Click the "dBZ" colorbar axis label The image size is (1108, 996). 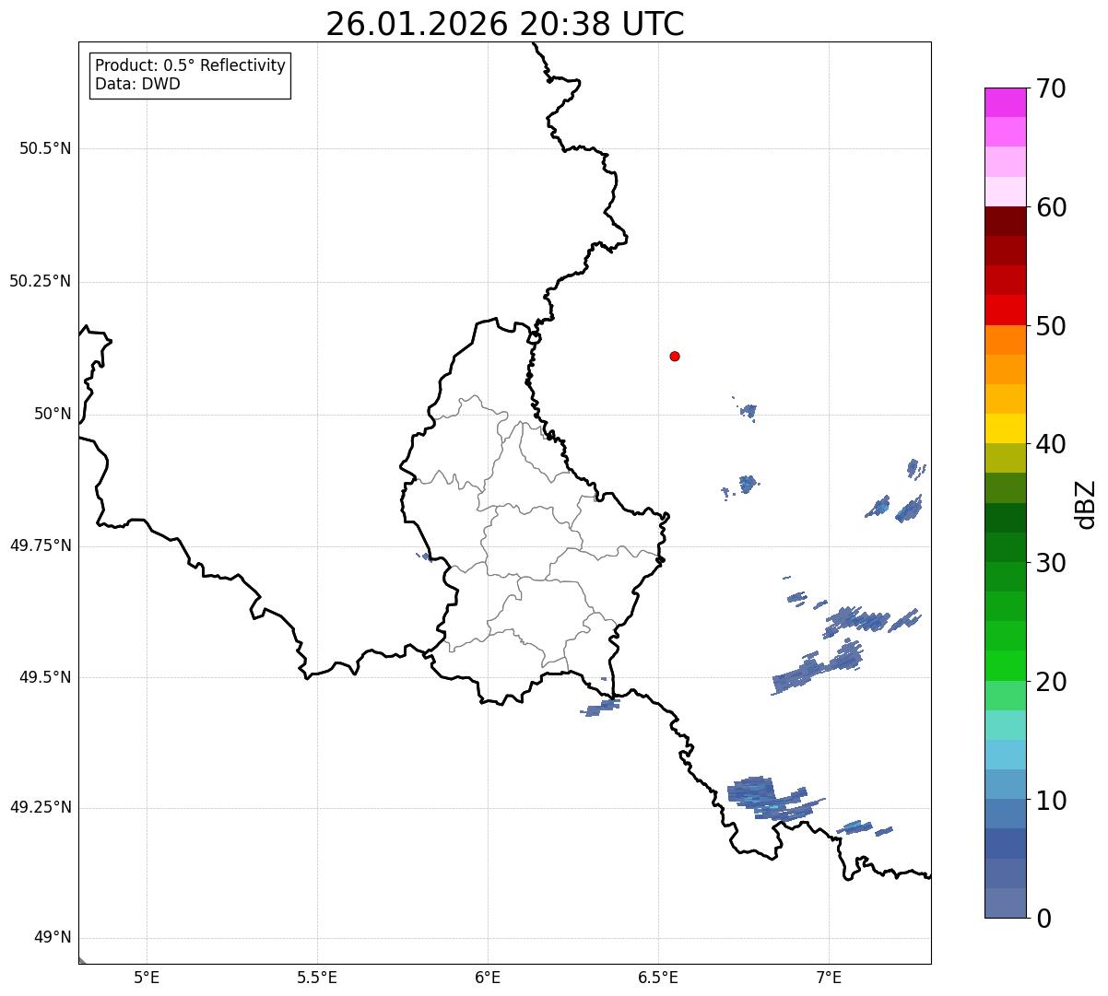(1087, 504)
